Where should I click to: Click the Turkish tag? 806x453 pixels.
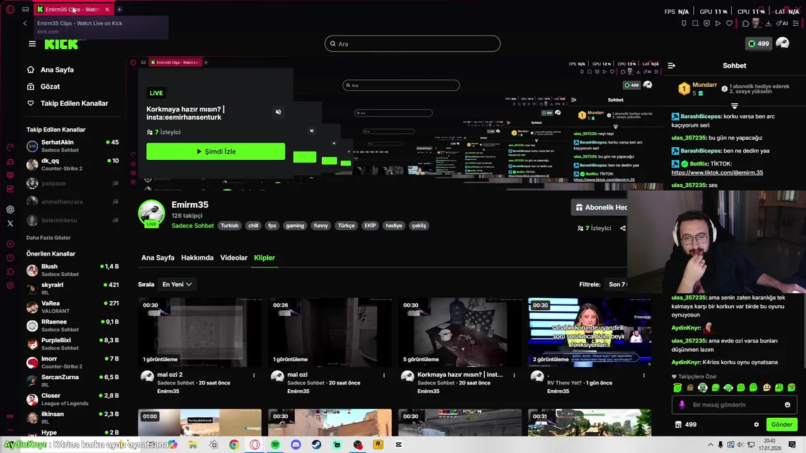(x=229, y=225)
